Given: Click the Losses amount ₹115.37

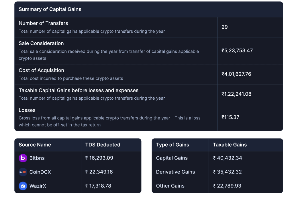Looking at the screenshot, I should 230,117.
